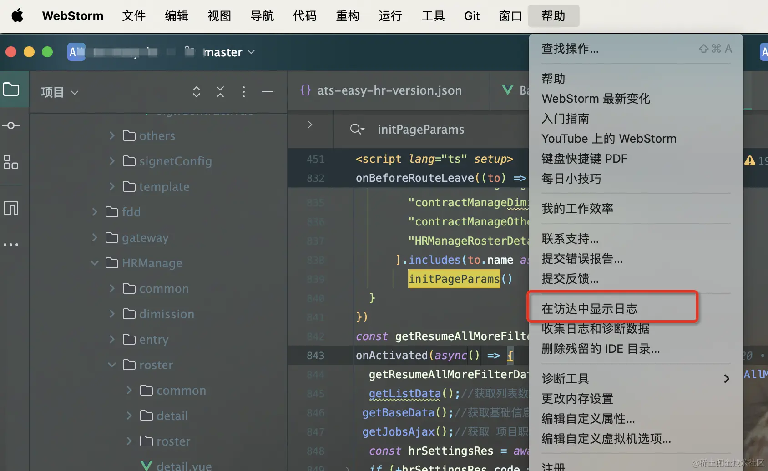Select 提交错误报告... menu item

point(636,259)
